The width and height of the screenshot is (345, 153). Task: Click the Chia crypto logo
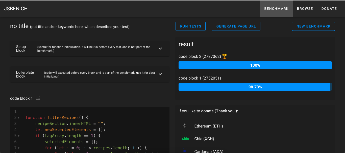coord(185,138)
